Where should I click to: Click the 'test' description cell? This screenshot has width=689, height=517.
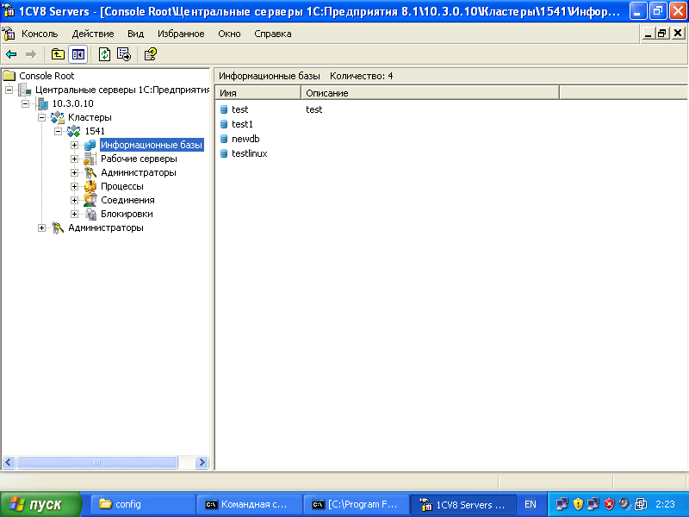click(313, 109)
